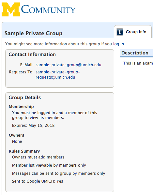Click the Rules Summary subheading
This screenshot has height=195, width=153.
pyautogui.click(x=24, y=151)
